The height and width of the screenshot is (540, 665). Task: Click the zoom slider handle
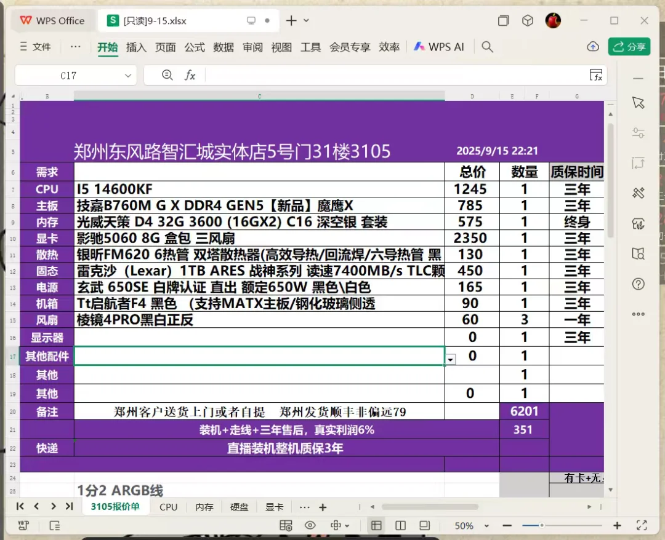click(542, 526)
